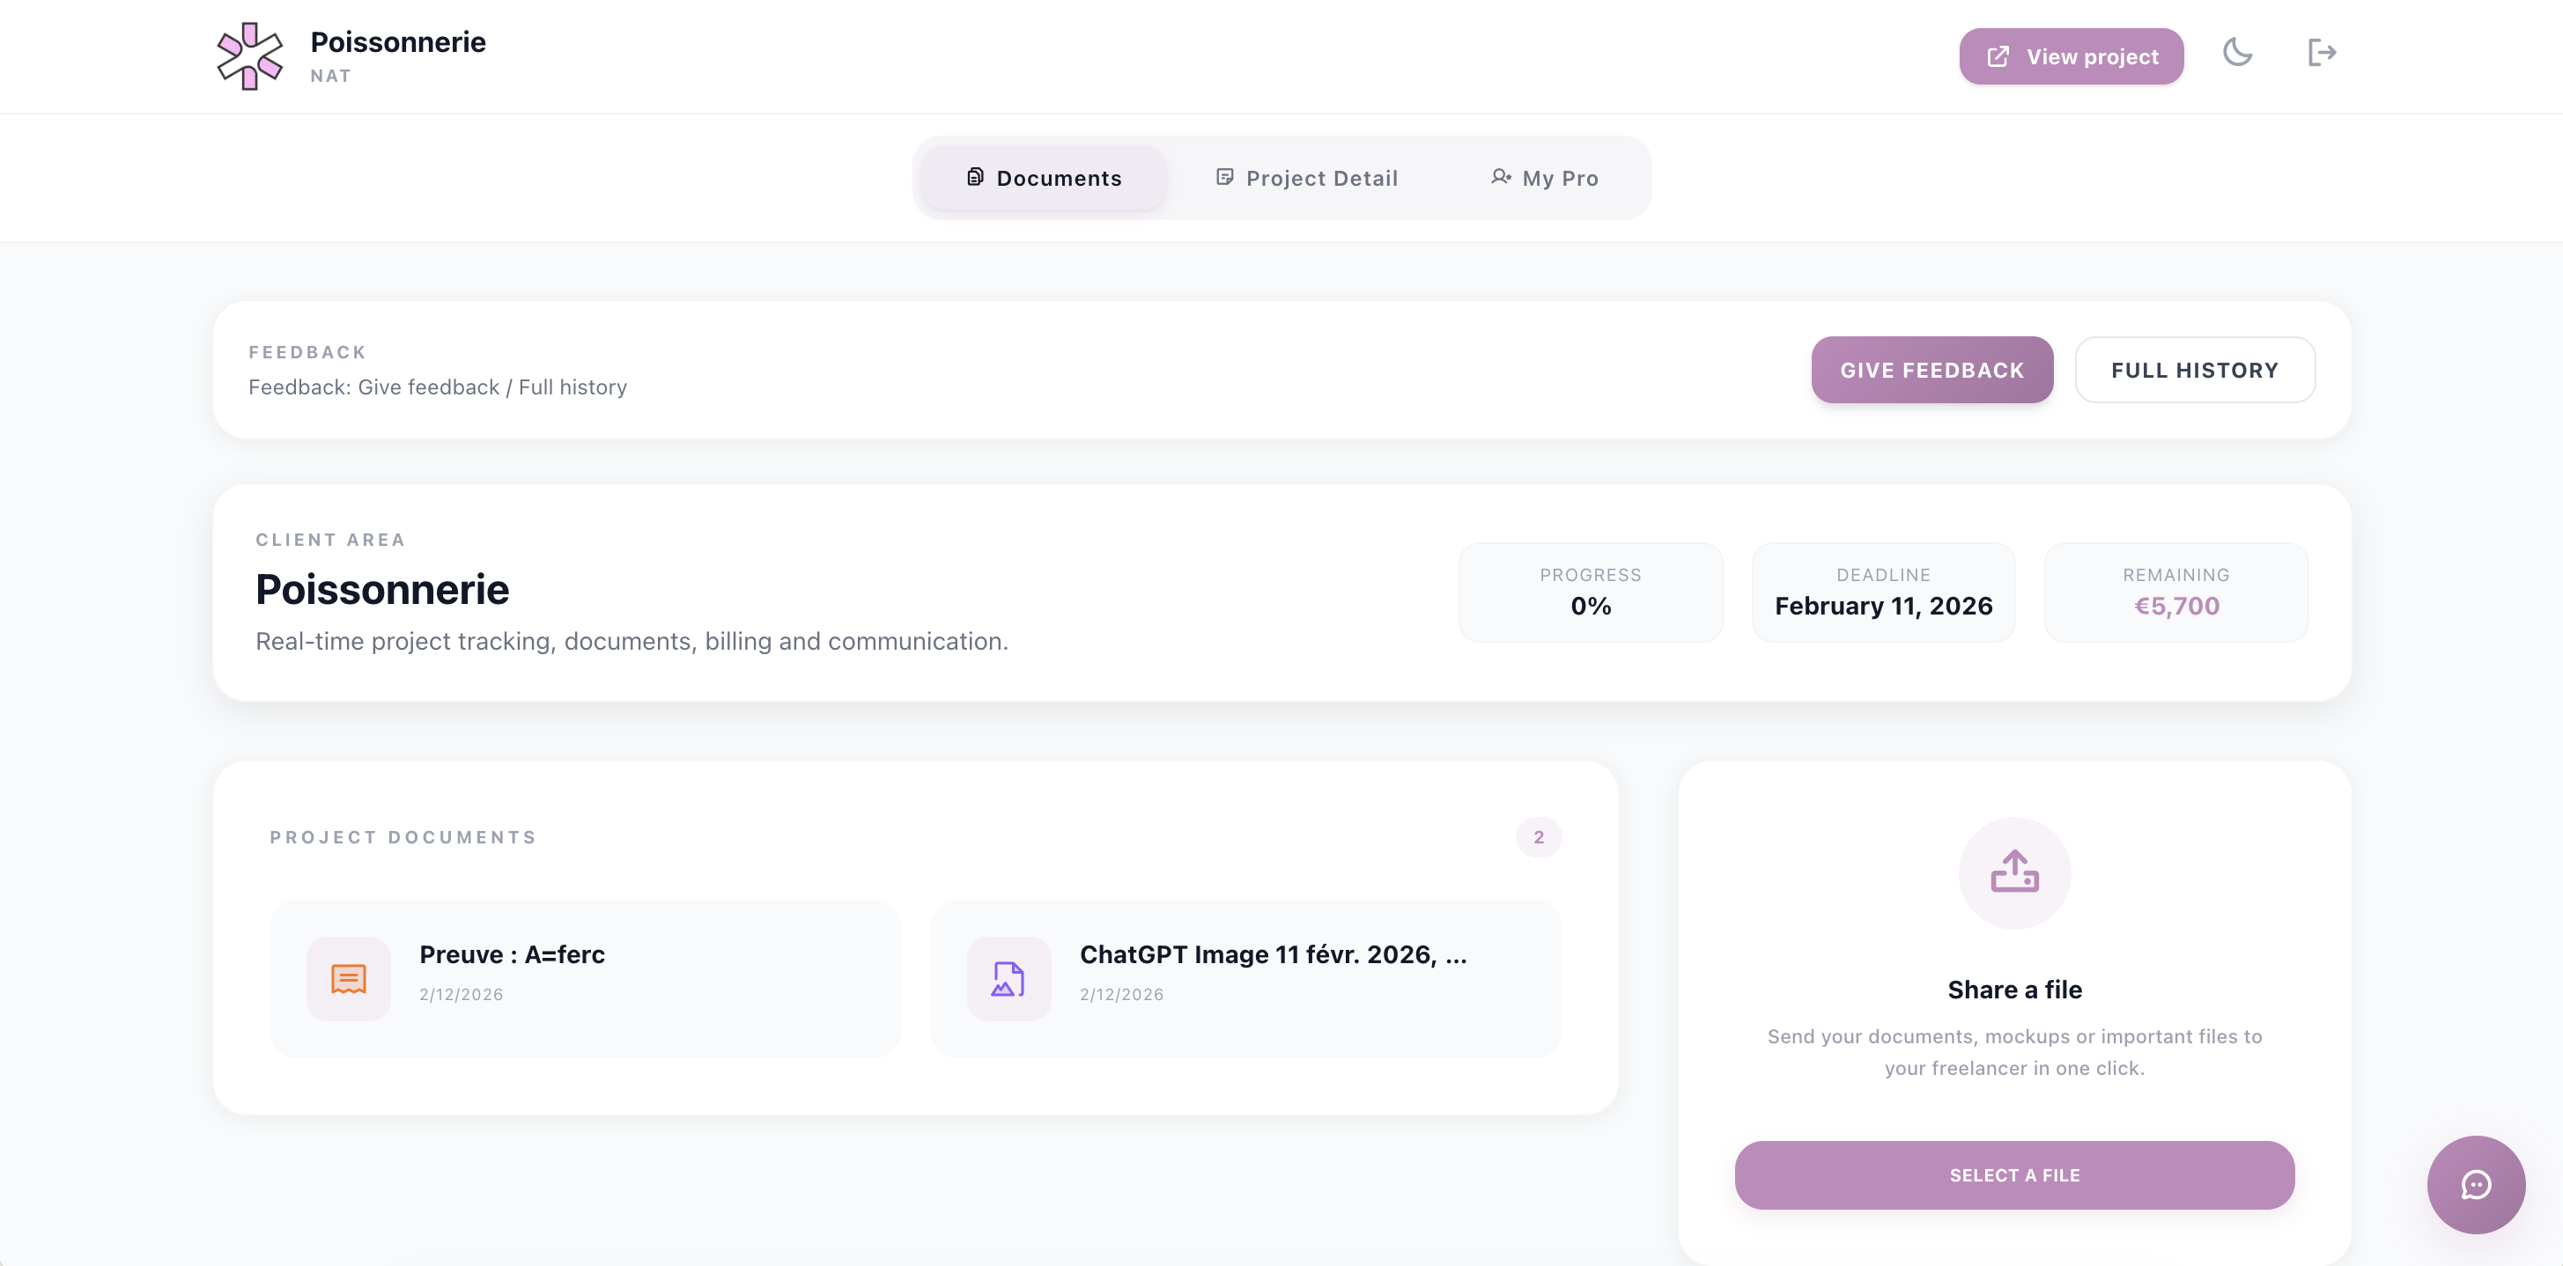This screenshot has height=1266, width=2563.
Task: Open the FULL HISTORY view
Action: click(2195, 369)
